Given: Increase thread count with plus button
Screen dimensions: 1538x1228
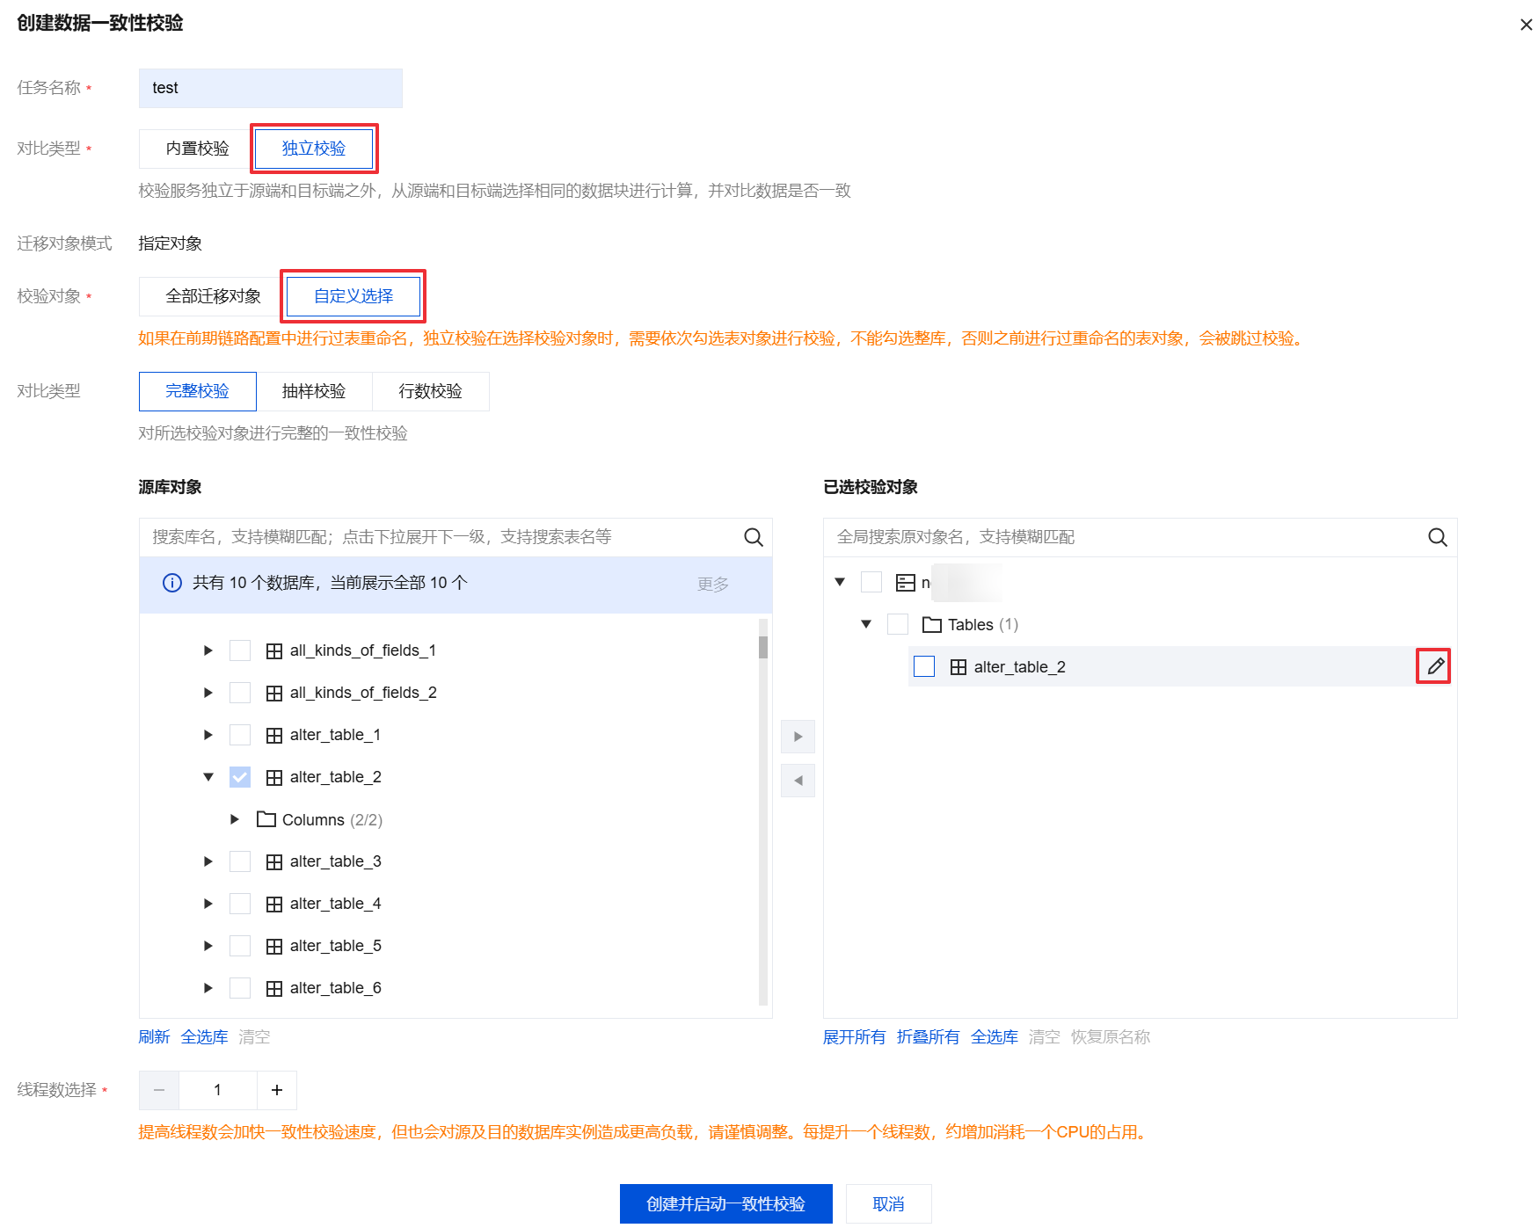Looking at the screenshot, I should coord(277,1090).
